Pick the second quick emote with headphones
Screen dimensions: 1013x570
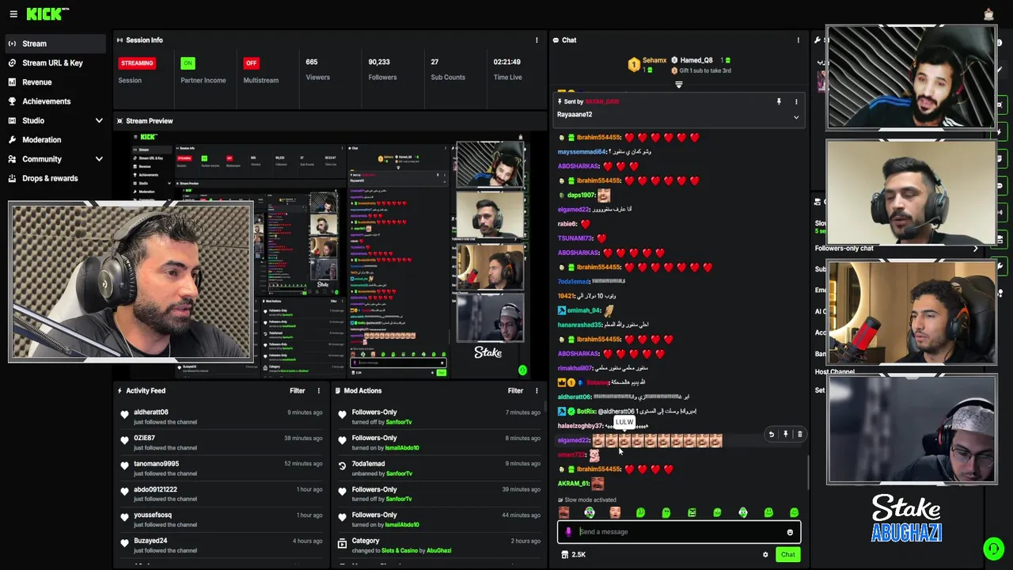(589, 513)
